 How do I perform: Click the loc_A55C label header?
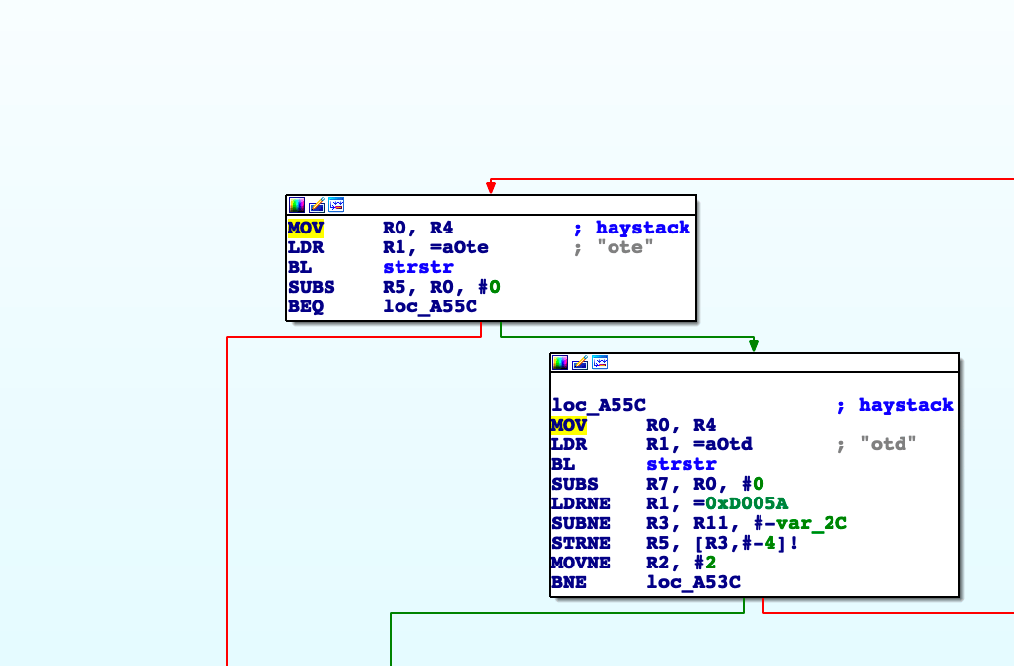click(x=598, y=405)
